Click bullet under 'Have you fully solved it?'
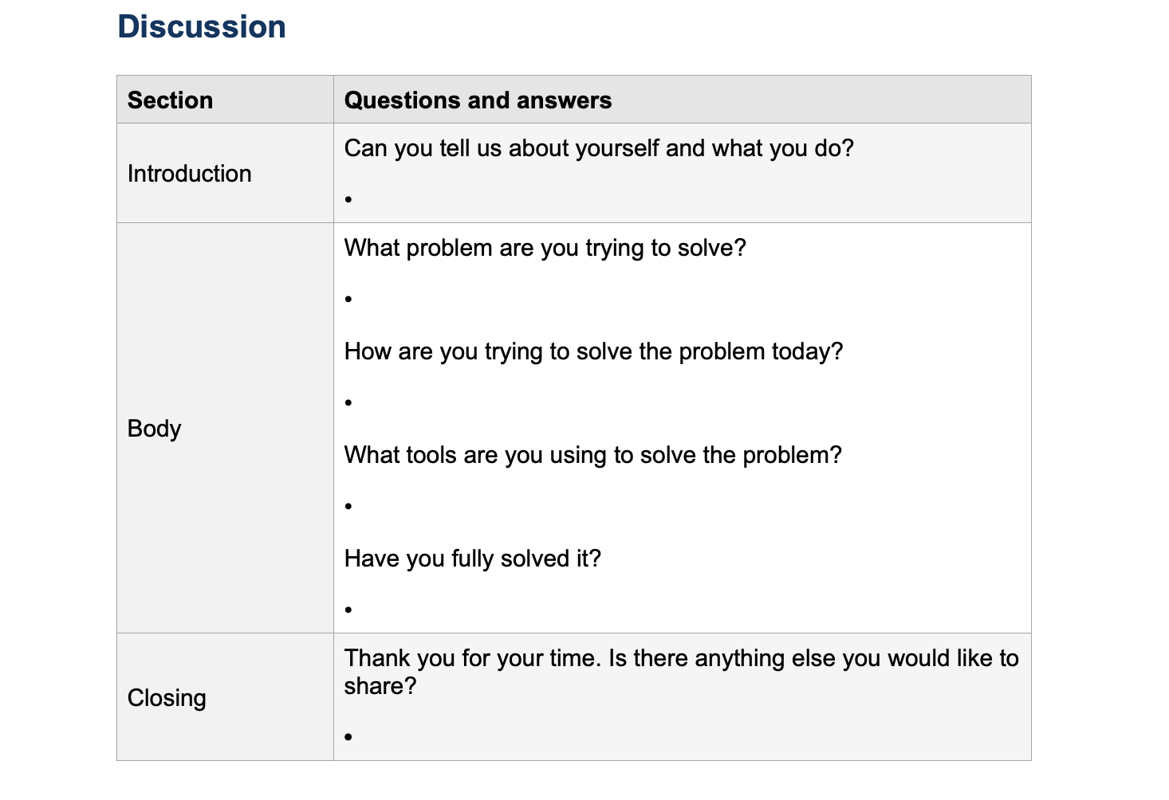The height and width of the screenshot is (800, 1169). pos(349,610)
